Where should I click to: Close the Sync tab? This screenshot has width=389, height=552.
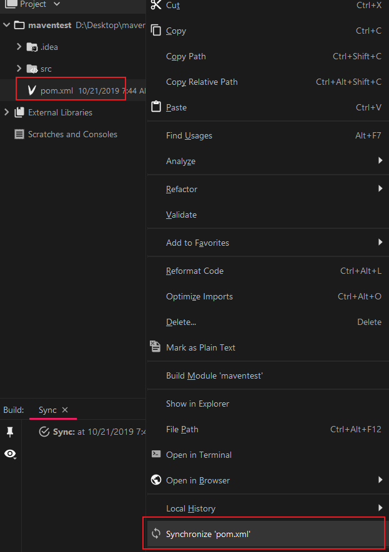coord(65,410)
